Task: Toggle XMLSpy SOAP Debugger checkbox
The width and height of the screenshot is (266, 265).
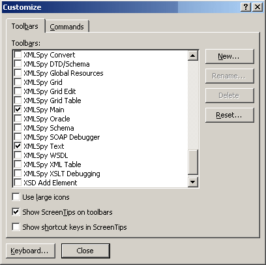Action: point(18,137)
